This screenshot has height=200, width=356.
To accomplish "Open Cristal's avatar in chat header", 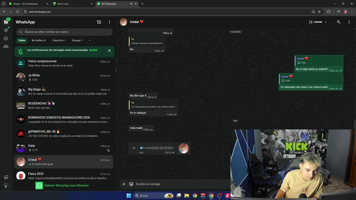I will point(123,22).
